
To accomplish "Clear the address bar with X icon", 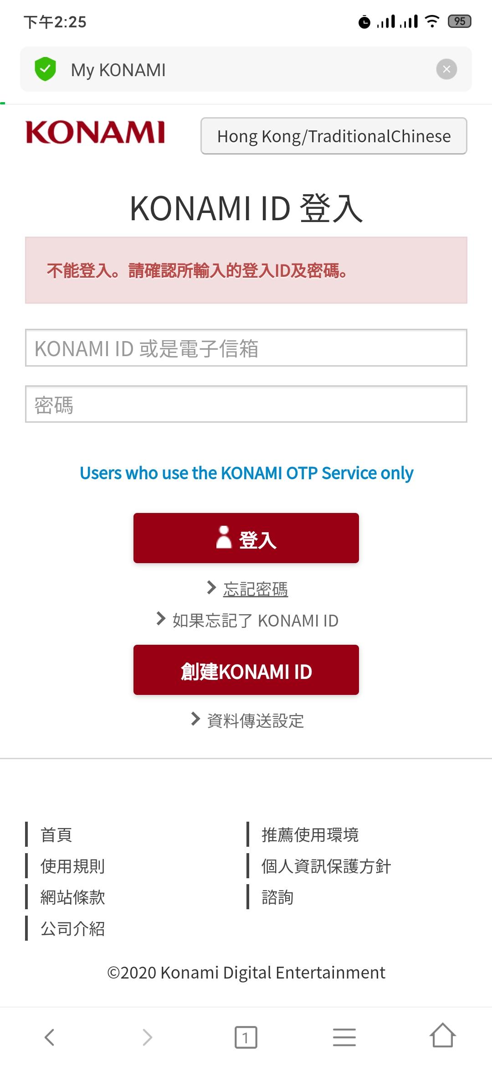I will point(446,69).
